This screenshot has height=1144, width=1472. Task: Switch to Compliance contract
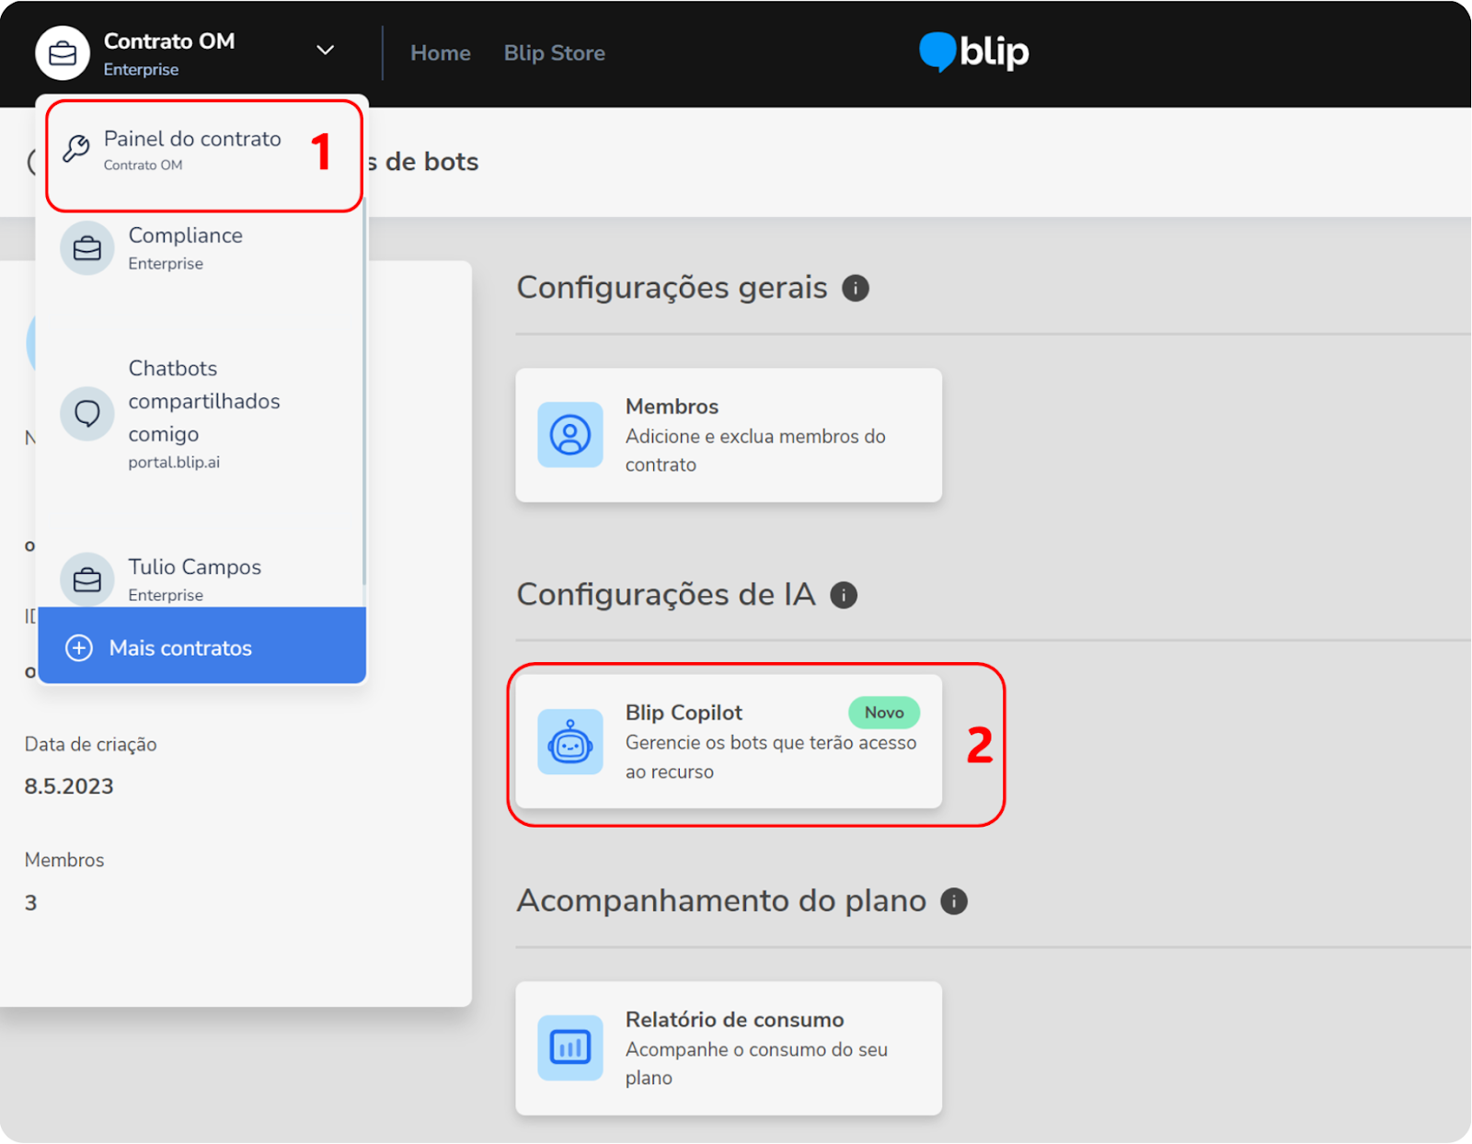tap(202, 248)
